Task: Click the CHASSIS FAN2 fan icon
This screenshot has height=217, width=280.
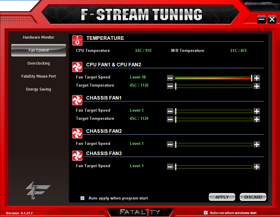Action: [77, 133]
